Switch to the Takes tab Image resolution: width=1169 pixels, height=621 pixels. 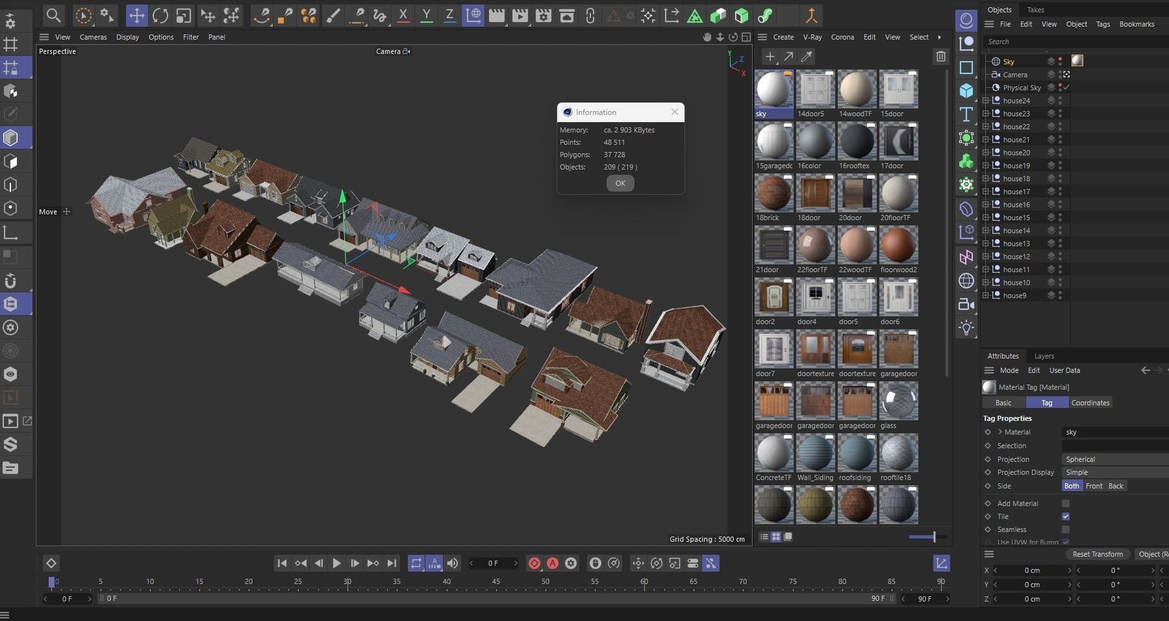click(x=1035, y=10)
